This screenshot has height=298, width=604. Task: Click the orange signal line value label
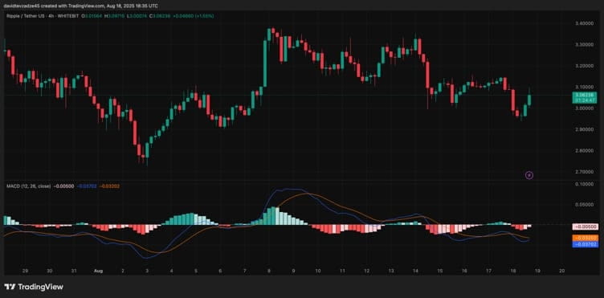[585, 238]
